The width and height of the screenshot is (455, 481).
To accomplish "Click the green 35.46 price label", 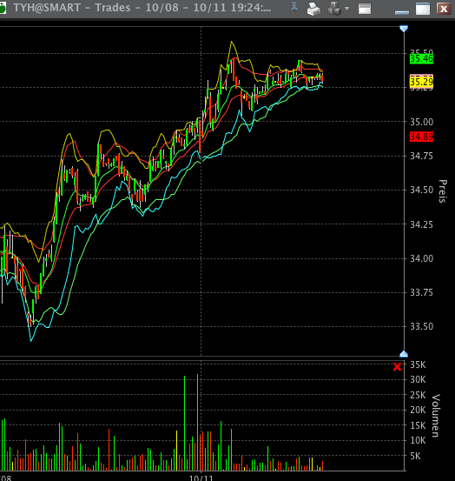I will pyautogui.click(x=422, y=58).
